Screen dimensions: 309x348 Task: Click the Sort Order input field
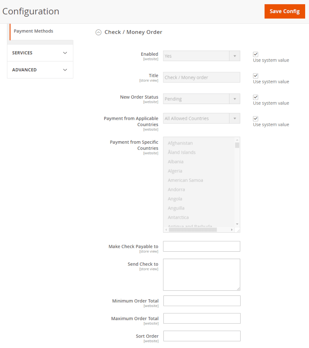201,336
